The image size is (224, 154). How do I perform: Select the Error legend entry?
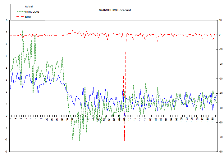[28, 17]
